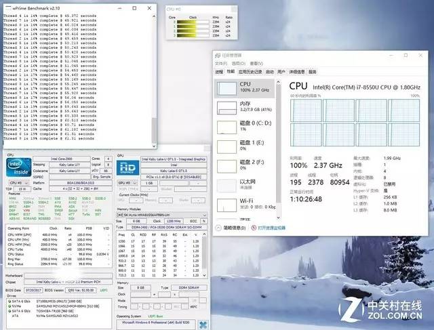Select the 磁盘 2 (F:) entry
The width and height of the screenshot is (434, 330).
point(244,166)
